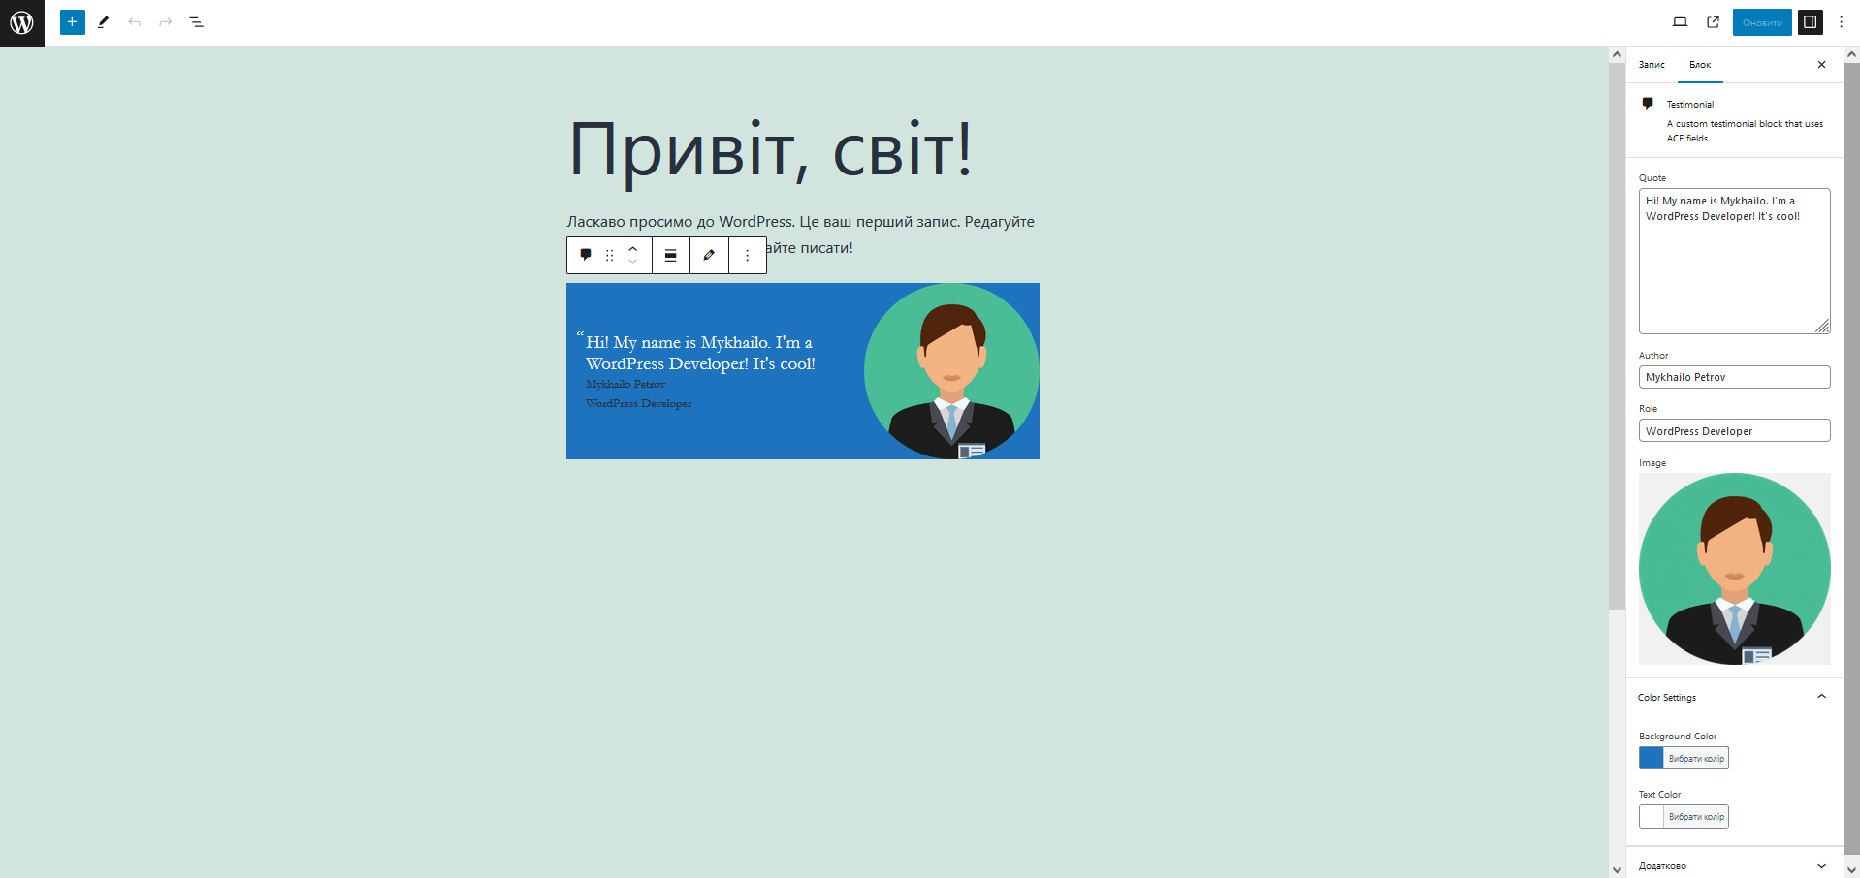Edit the Author field with Mykhailo Petrov
1860x878 pixels.
(x=1735, y=377)
